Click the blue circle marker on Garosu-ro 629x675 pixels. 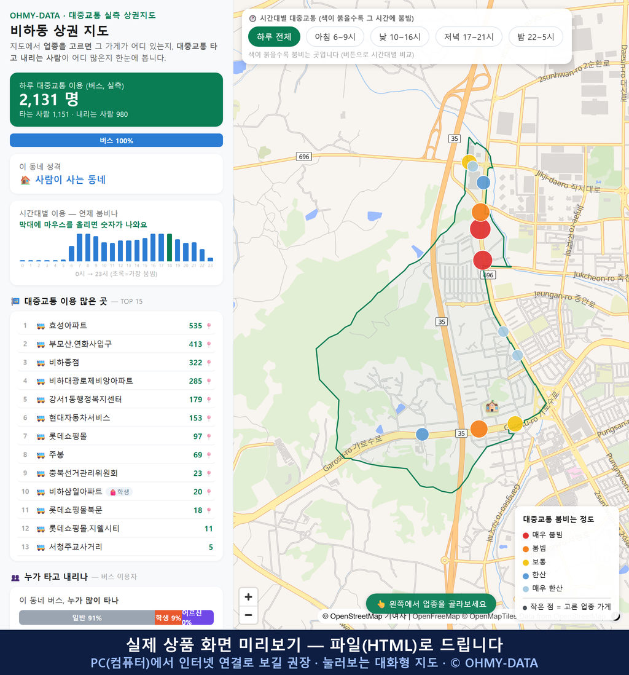click(422, 434)
